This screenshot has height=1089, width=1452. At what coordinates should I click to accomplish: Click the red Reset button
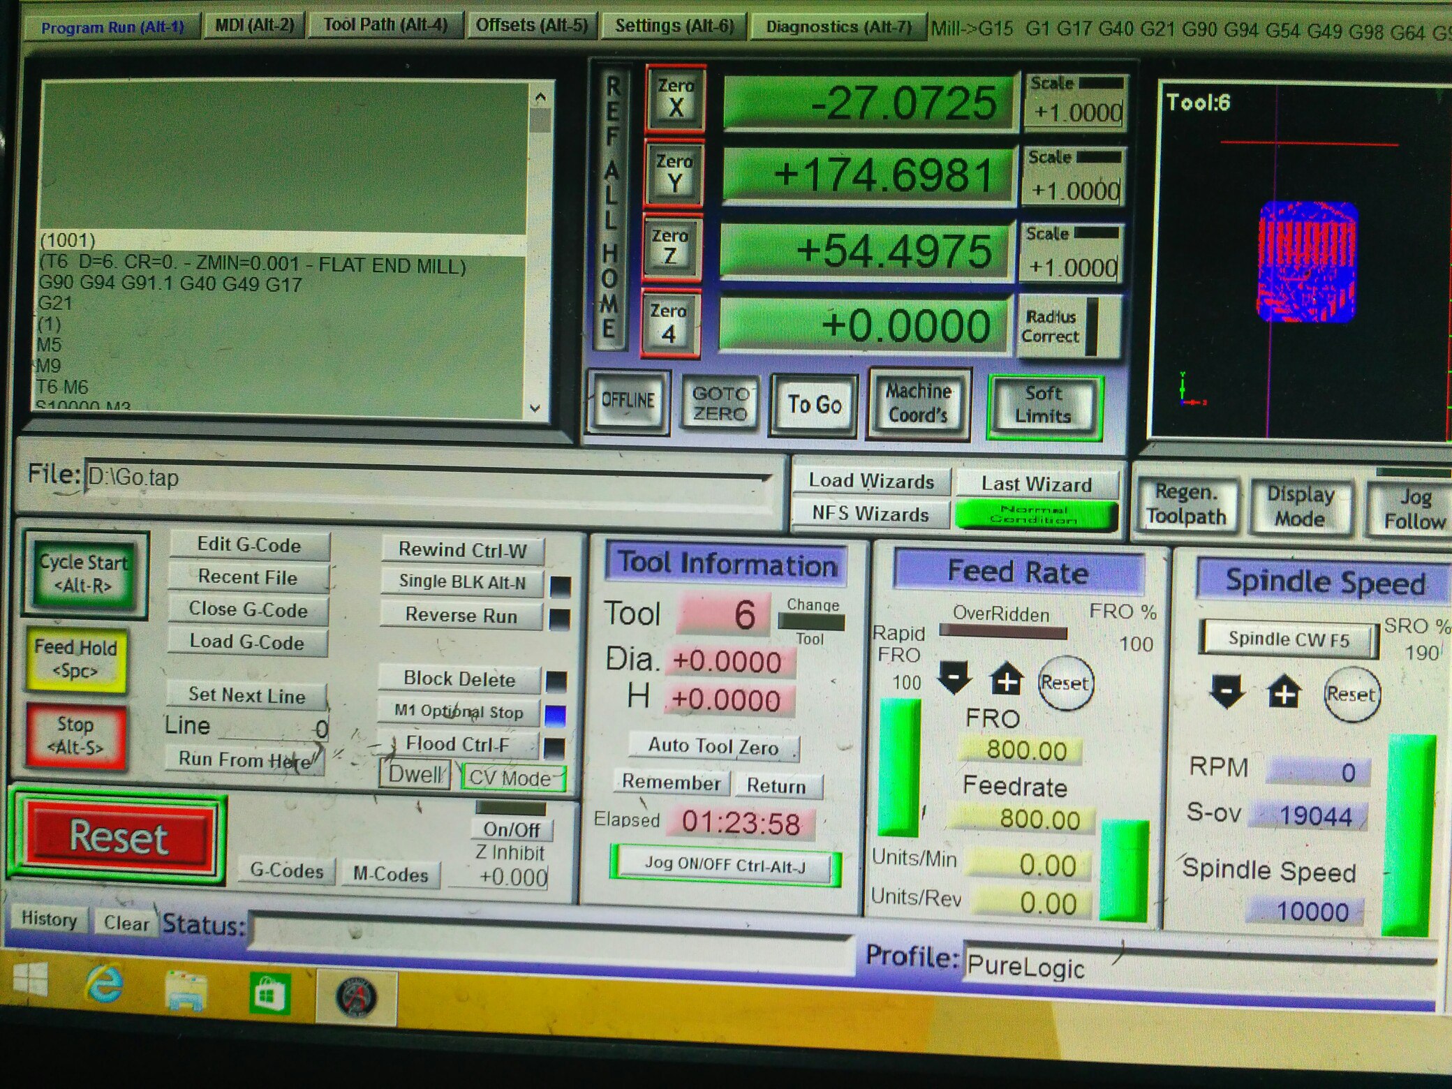(x=119, y=837)
